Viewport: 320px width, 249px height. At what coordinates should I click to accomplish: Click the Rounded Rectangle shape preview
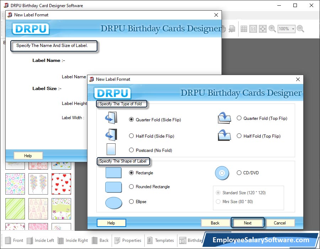[113, 187]
